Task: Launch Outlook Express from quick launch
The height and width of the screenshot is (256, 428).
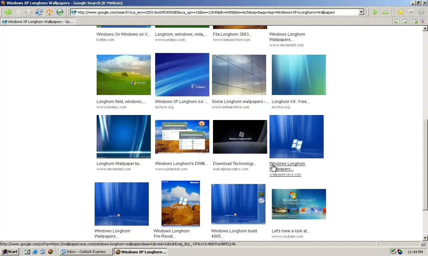Action: tap(43, 252)
